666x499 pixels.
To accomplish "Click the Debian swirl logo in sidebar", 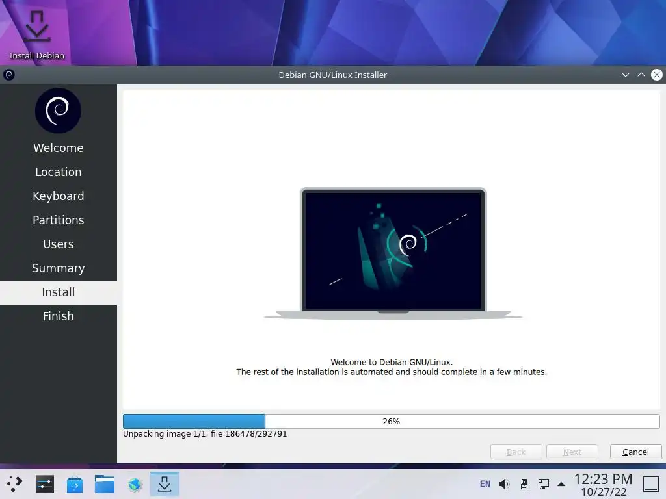I will [58, 110].
